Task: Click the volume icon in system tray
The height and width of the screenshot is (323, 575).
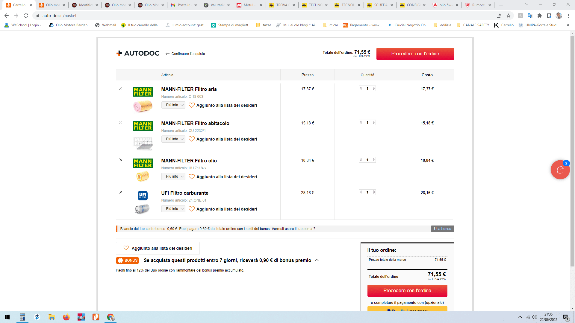Action: coord(535,317)
